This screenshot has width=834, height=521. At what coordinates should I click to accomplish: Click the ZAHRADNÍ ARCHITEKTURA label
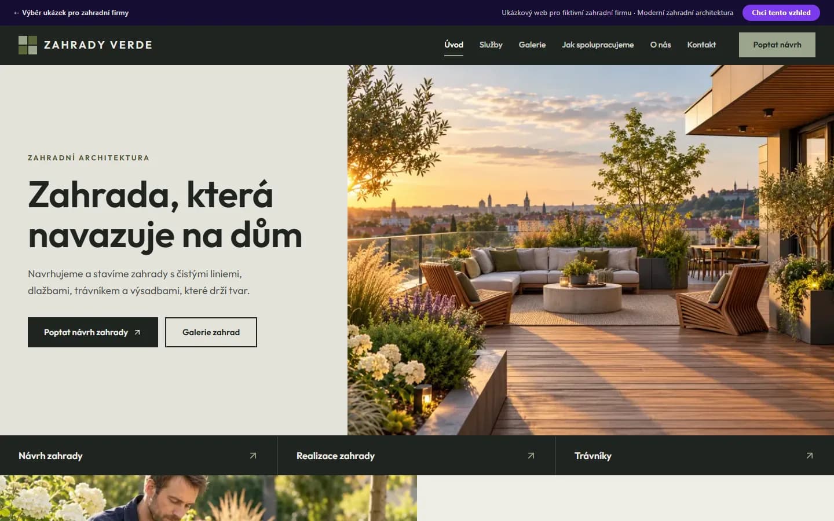click(89, 157)
